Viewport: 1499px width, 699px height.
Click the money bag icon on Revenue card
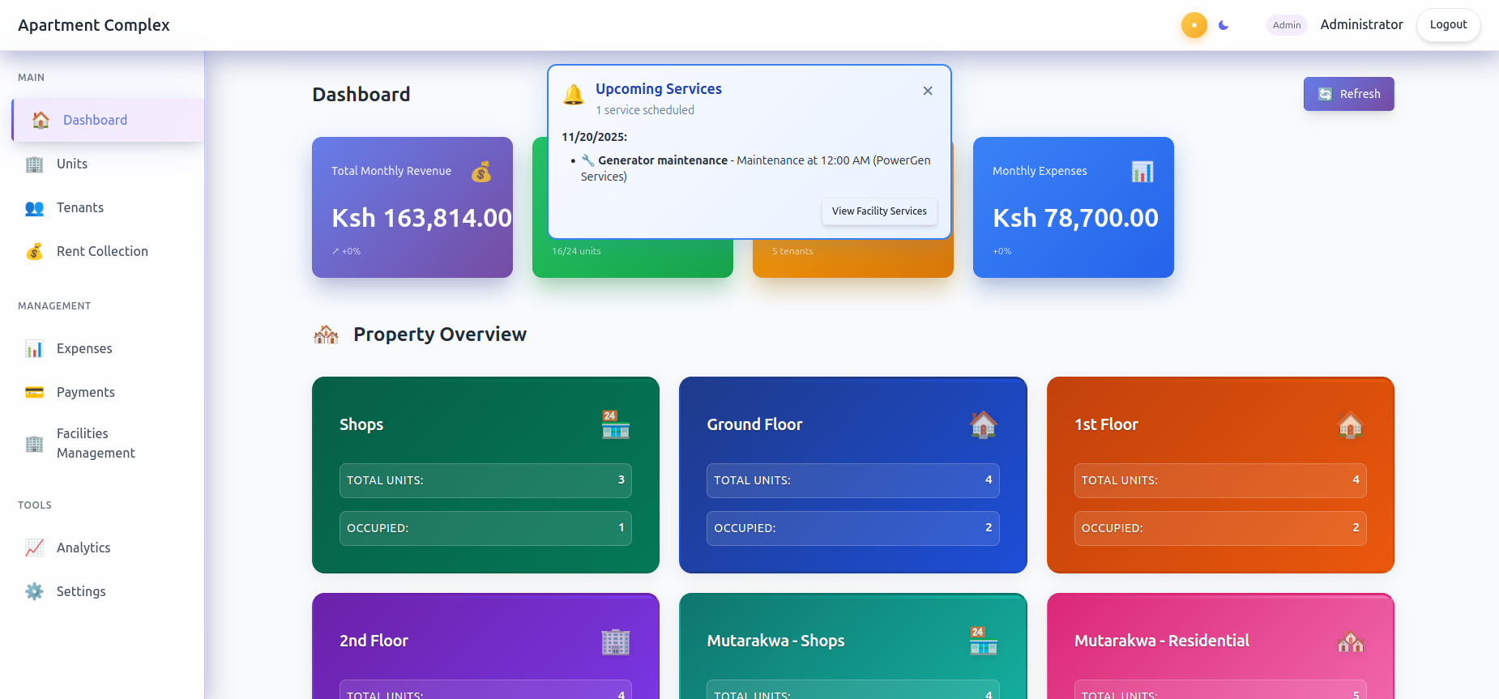[x=481, y=172]
